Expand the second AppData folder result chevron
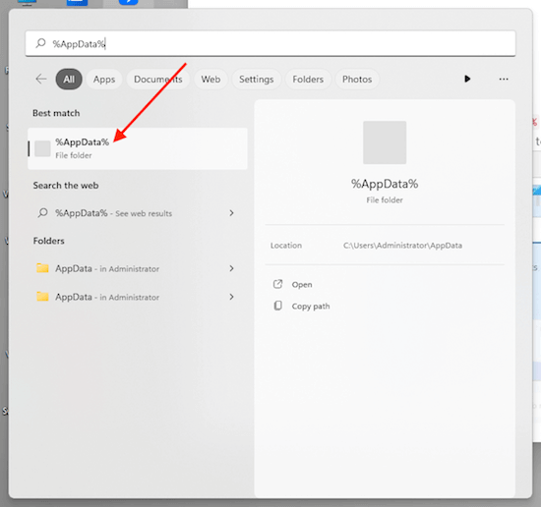The width and height of the screenshot is (541, 507). pos(231,297)
